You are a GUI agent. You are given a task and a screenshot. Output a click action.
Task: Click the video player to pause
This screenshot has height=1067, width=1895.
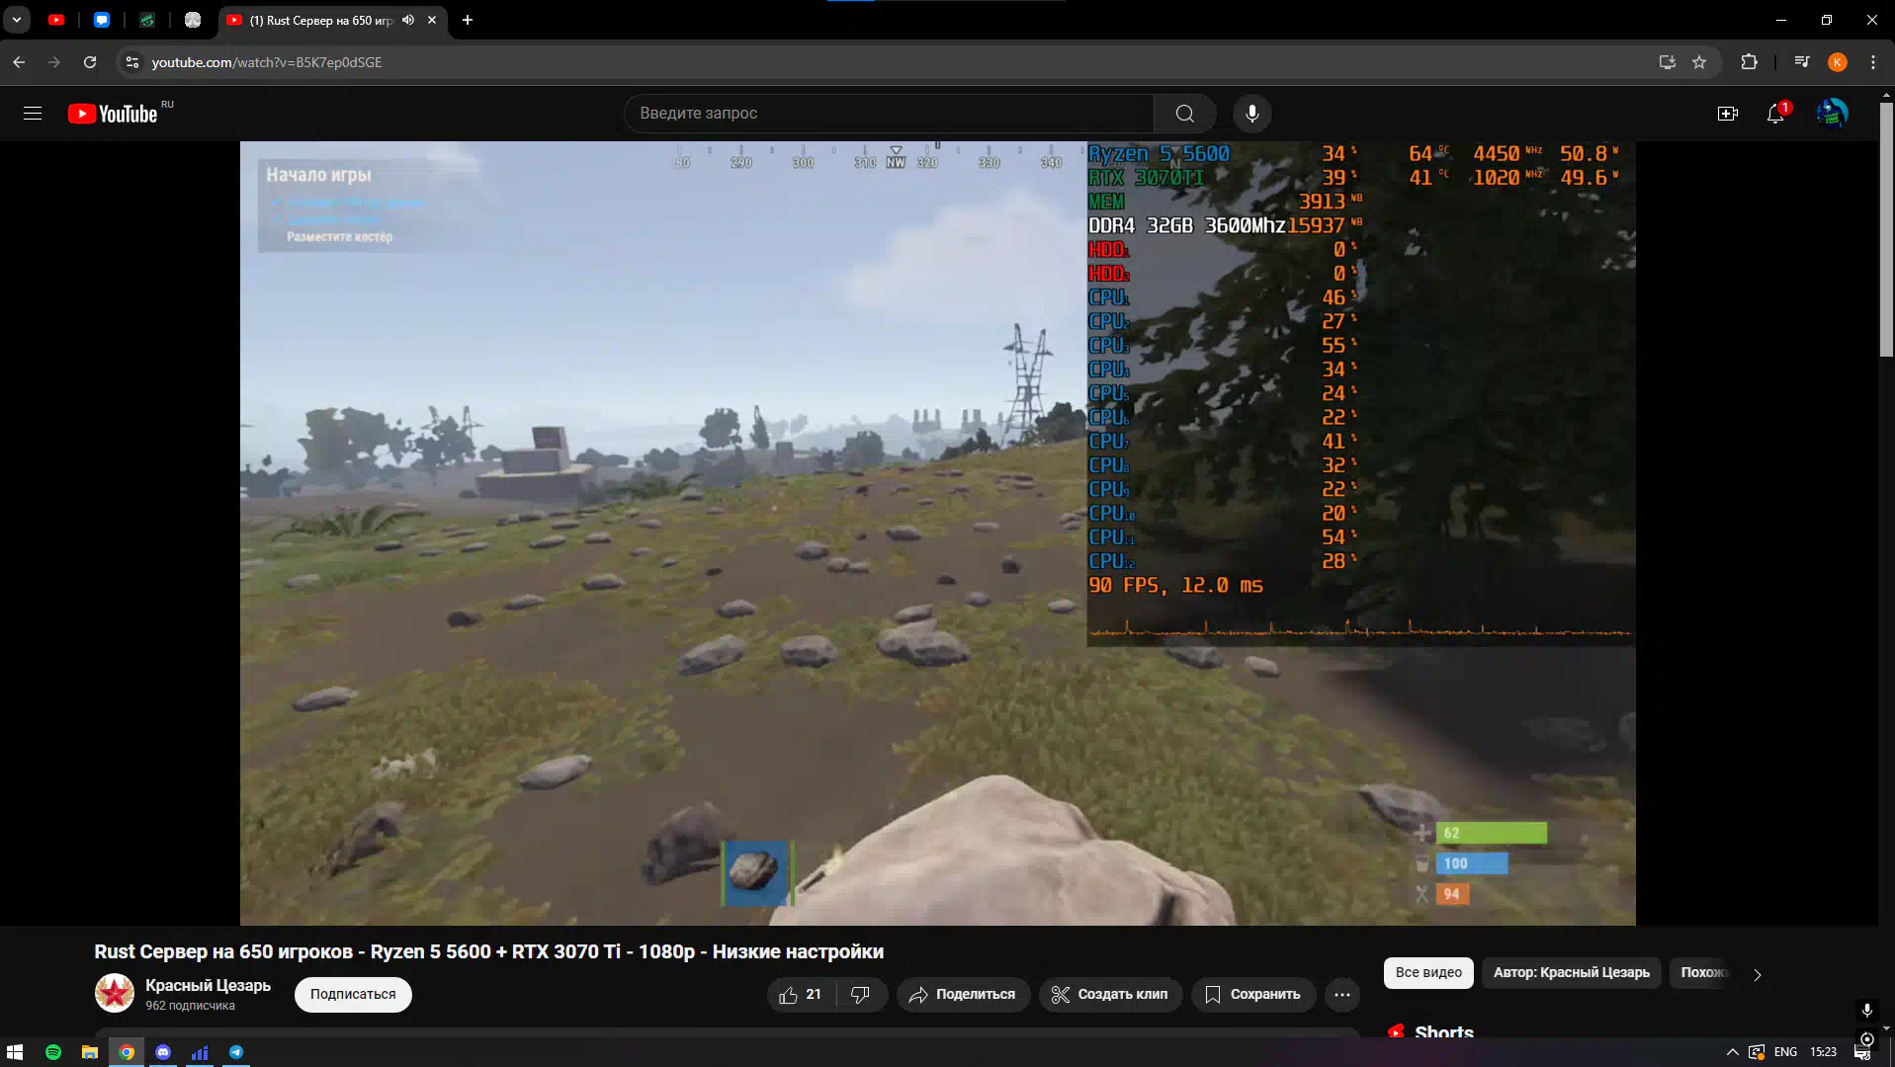(937, 533)
